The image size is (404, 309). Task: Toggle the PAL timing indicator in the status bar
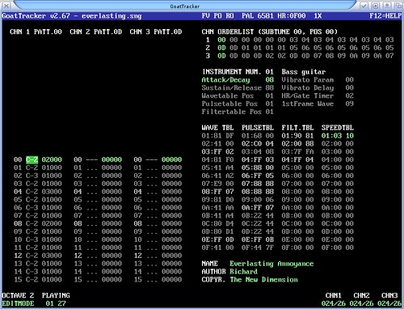(247, 16)
